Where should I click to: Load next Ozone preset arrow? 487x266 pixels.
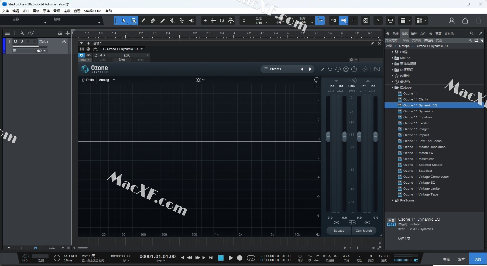(x=310, y=69)
